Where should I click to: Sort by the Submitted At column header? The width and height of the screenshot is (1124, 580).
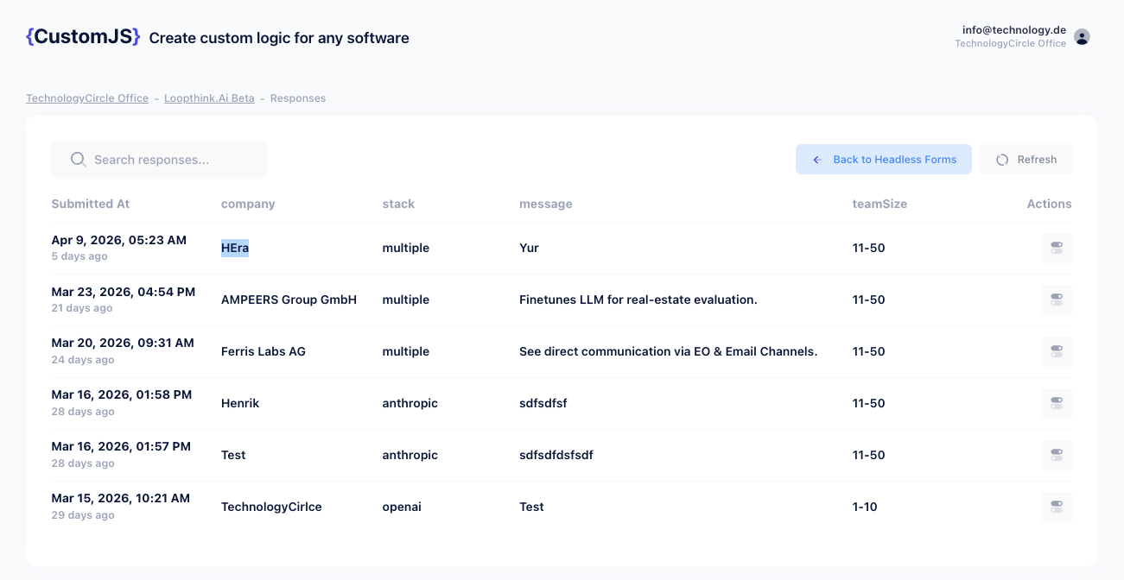(x=90, y=204)
